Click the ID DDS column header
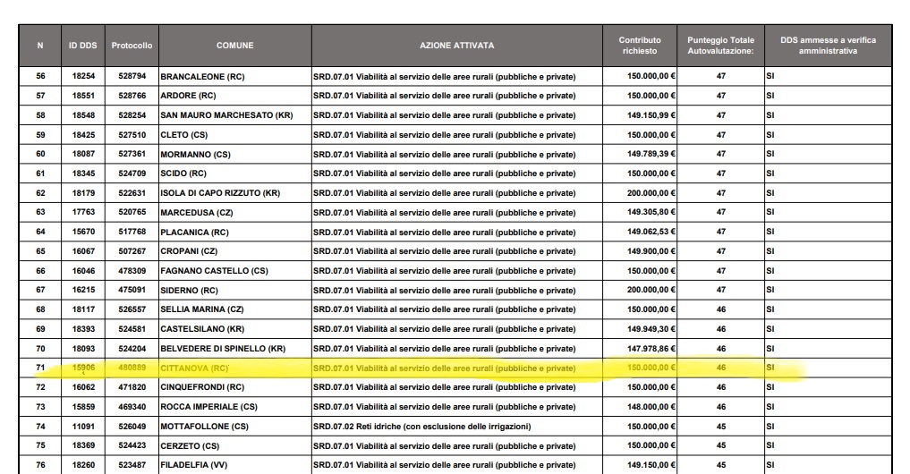 click(x=83, y=46)
